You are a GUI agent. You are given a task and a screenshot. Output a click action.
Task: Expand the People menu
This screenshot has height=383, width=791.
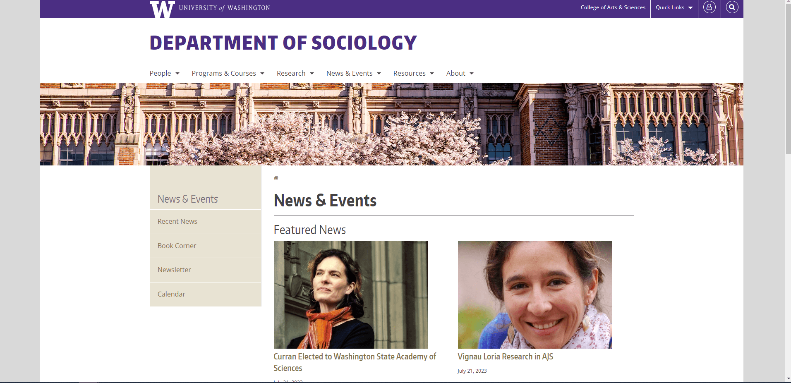tap(164, 73)
